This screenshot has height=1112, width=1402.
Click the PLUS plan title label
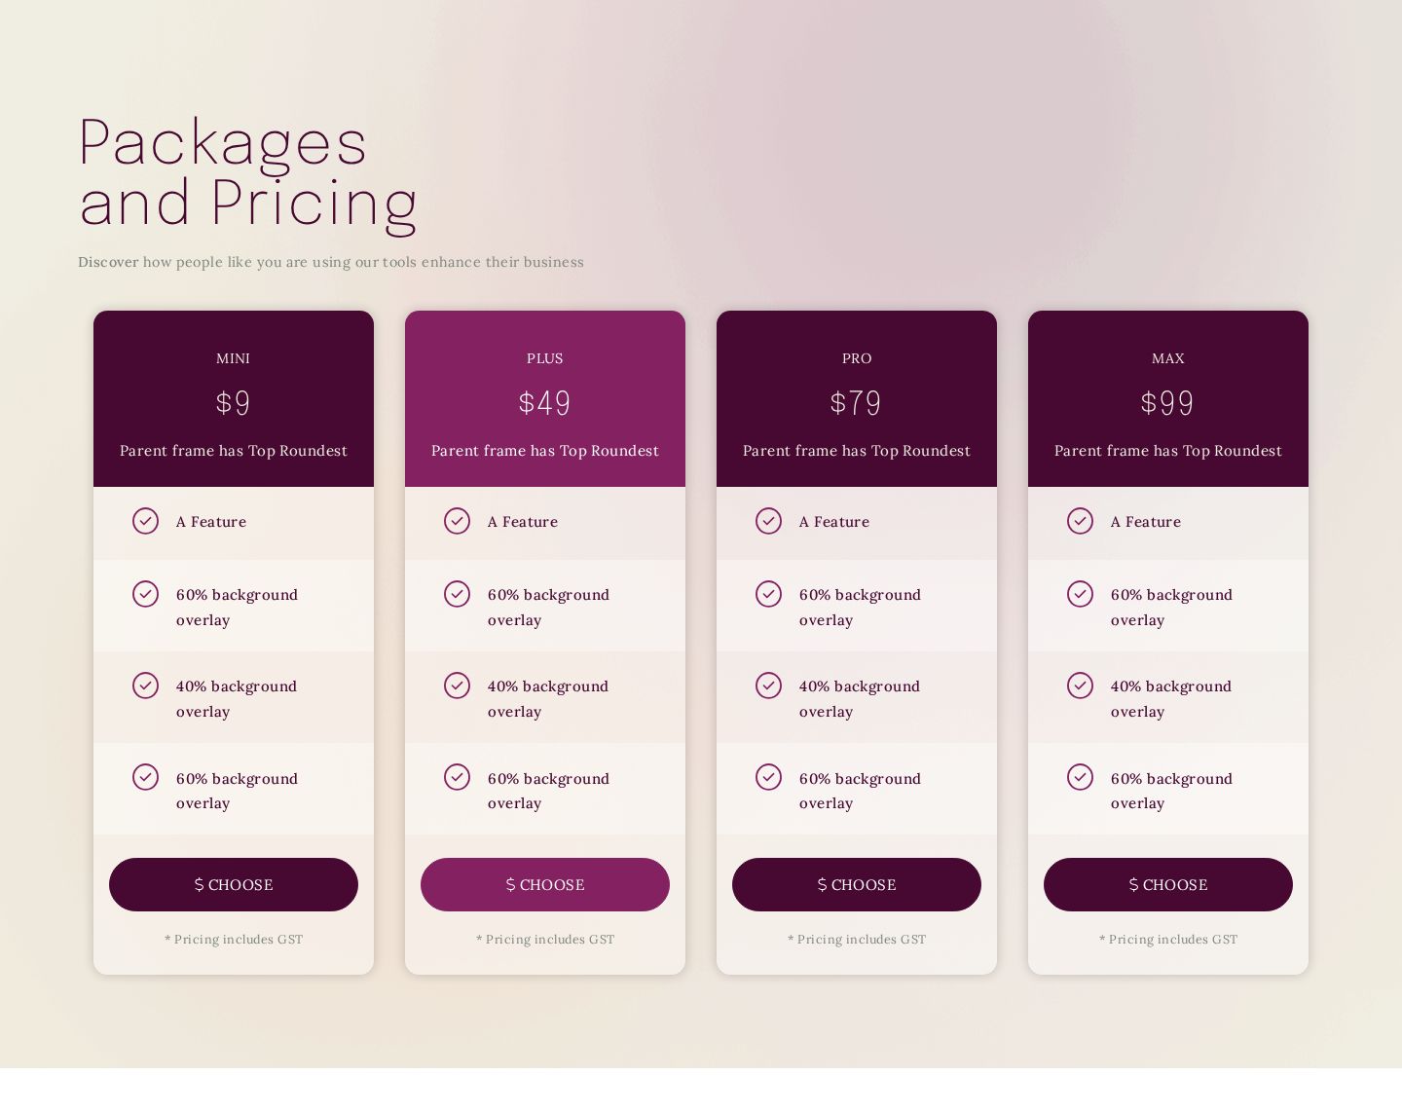pos(545,358)
